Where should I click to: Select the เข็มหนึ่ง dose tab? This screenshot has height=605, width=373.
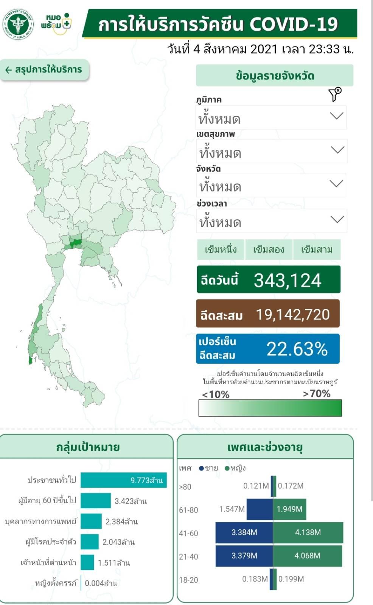pyautogui.click(x=221, y=250)
